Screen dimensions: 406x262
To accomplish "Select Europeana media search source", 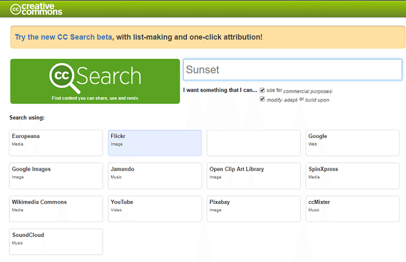I will pos(56,143).
